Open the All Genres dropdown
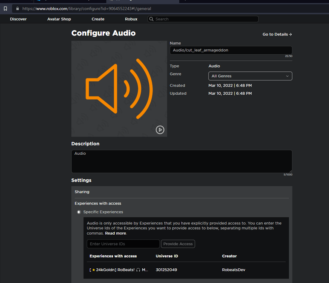Viewport: 329px width, 283px height. click(250, 76)
